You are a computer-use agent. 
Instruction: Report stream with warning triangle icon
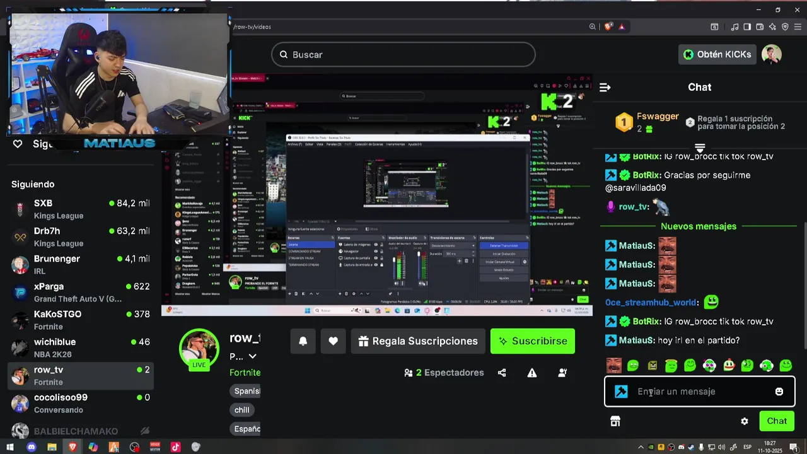tap(532, 373)
